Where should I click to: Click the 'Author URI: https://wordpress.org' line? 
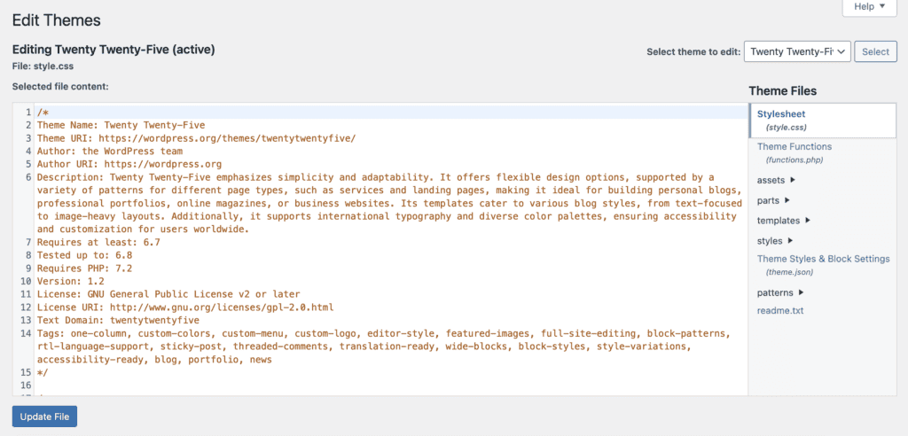click(129, 165)
